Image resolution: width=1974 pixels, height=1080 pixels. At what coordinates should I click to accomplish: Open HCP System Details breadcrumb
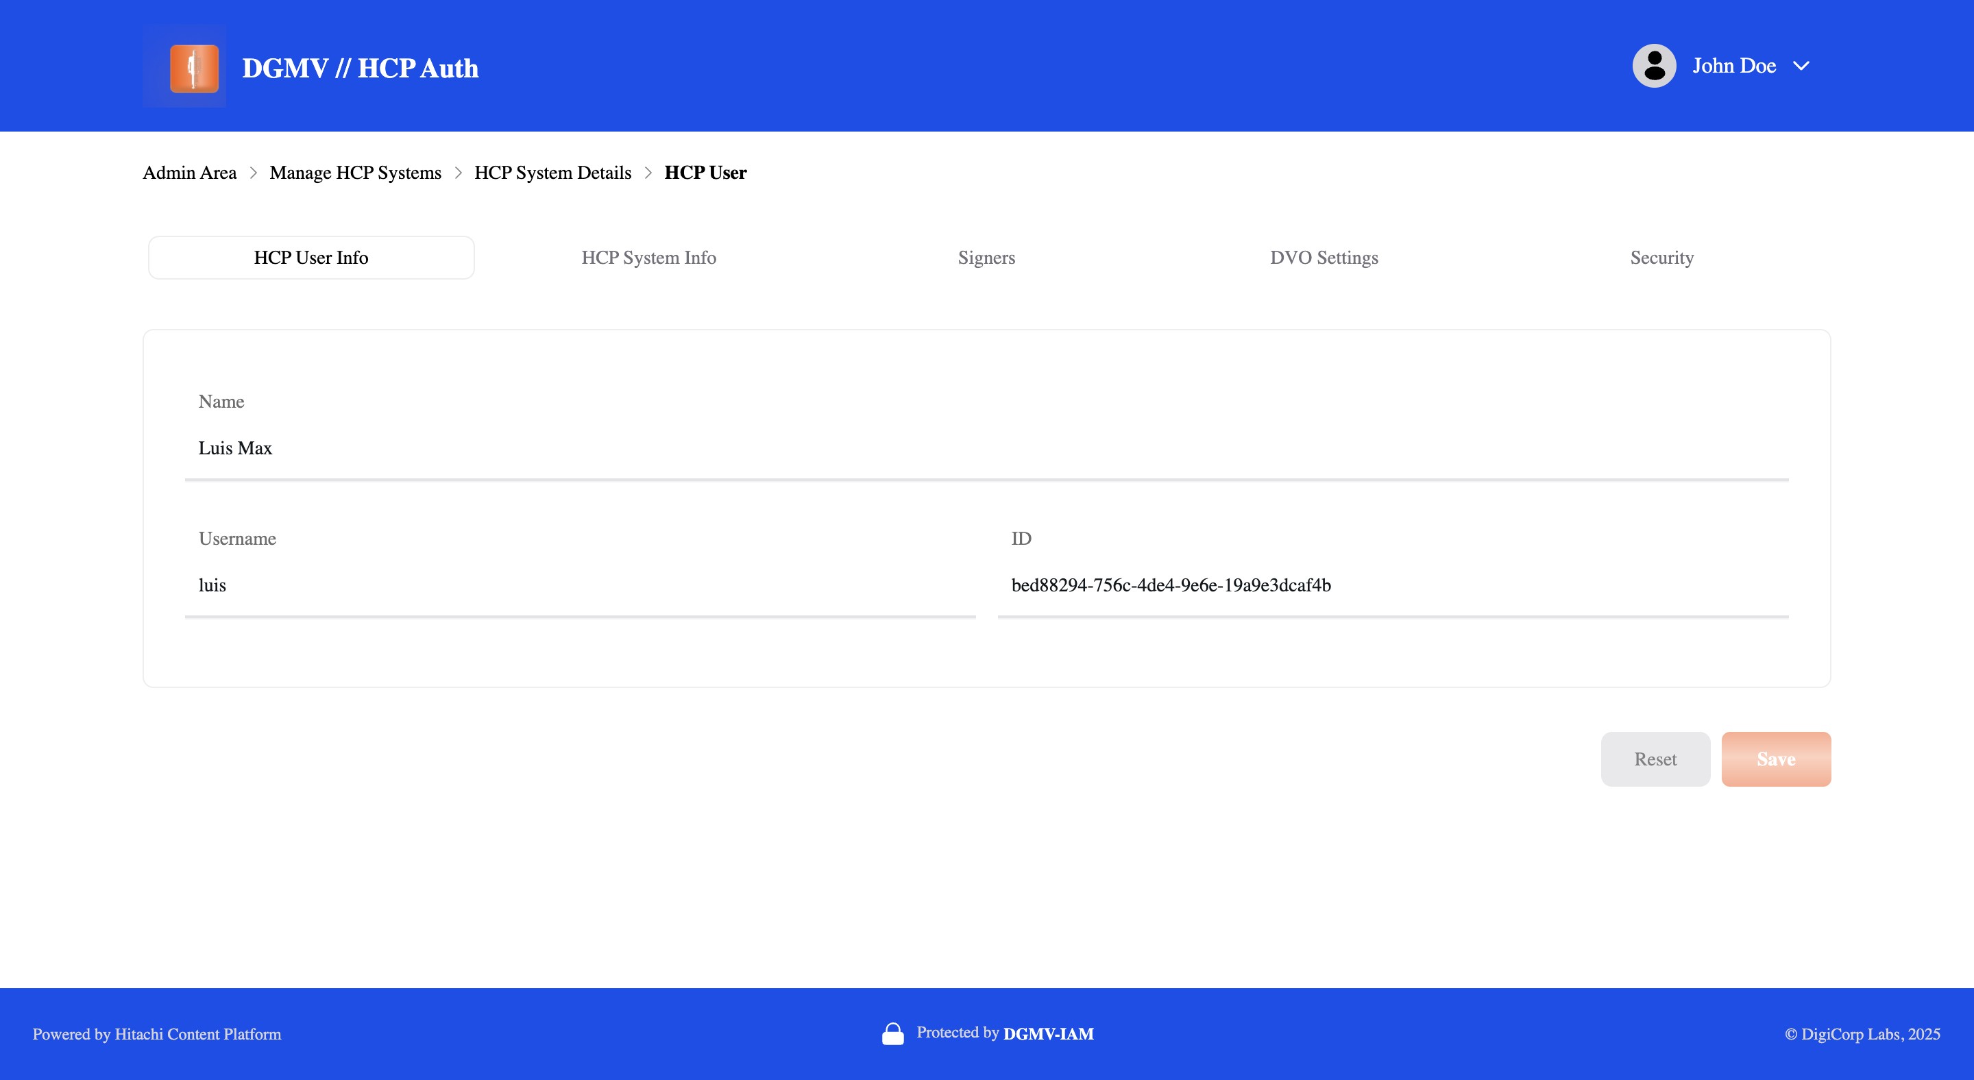[x=552, y=172]
